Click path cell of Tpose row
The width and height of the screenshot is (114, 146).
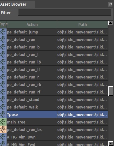click(x=82, y=114)
